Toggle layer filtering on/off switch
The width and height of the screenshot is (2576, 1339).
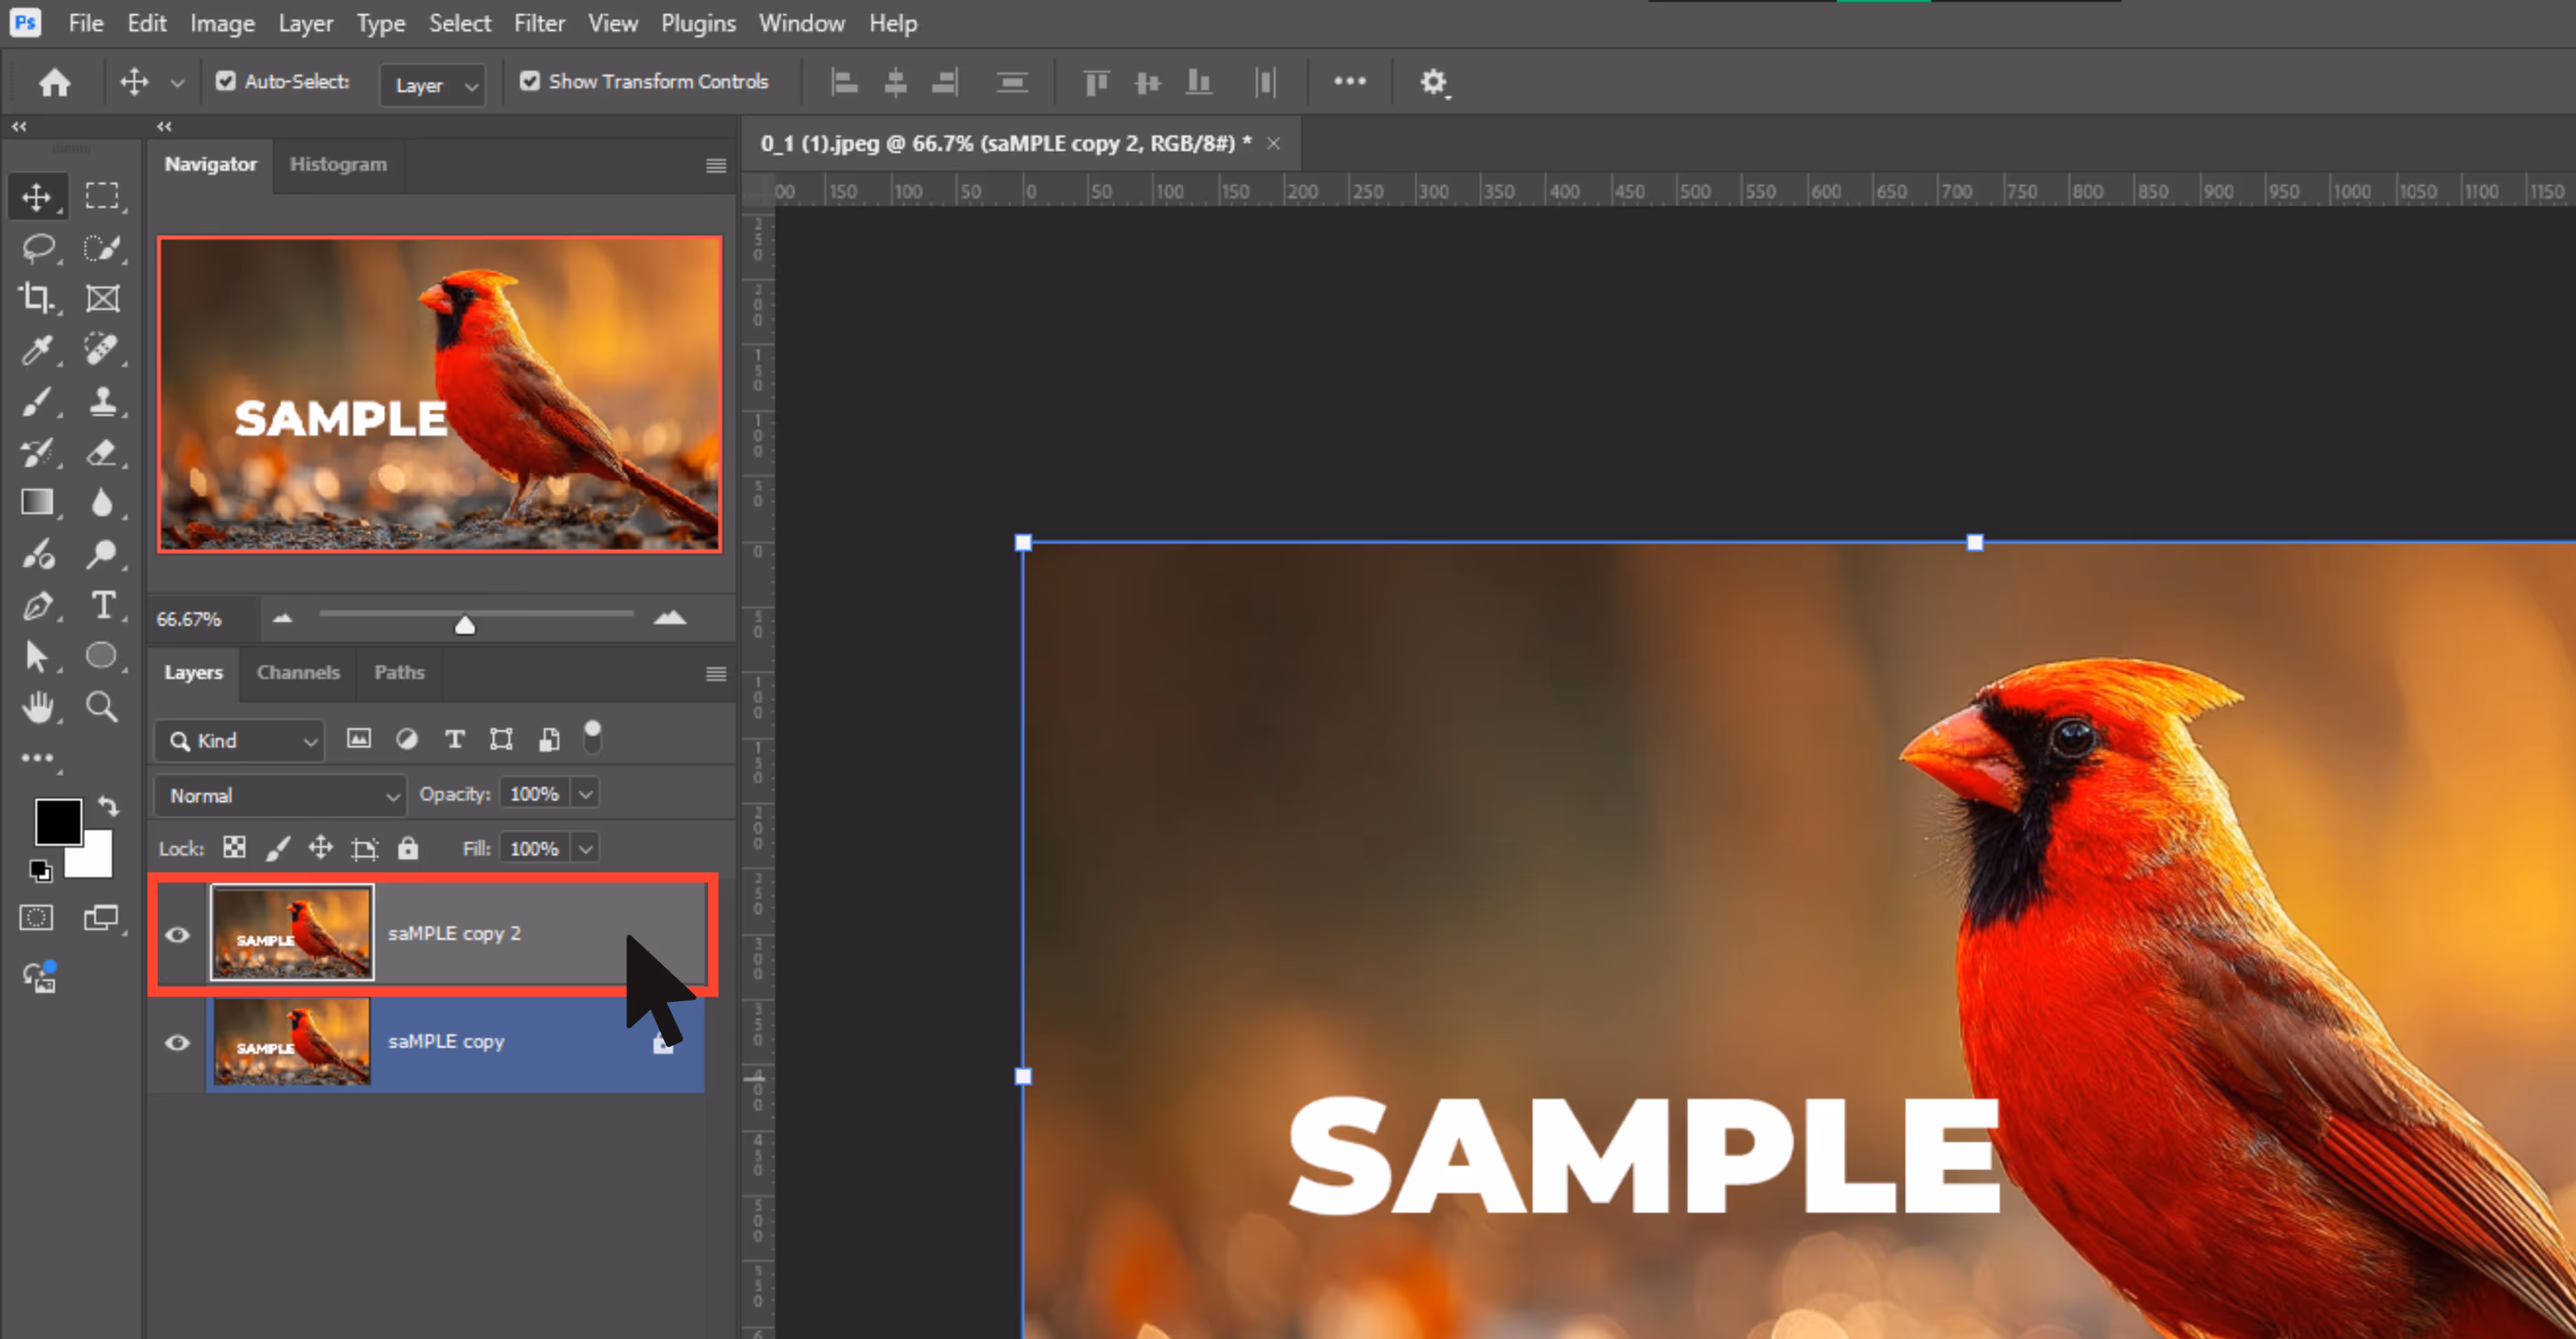tap(592, 737)
